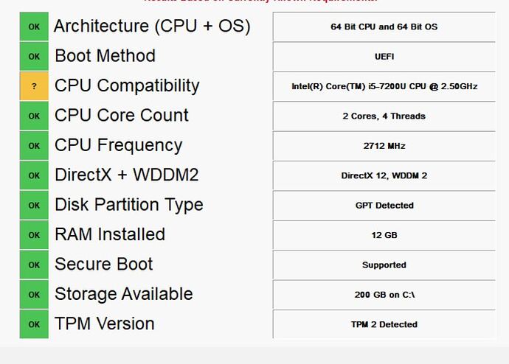Viewport: 509px width, 364px height.
Task: Click the OK indicator next to Secure Boot
Action: [34, 265]
